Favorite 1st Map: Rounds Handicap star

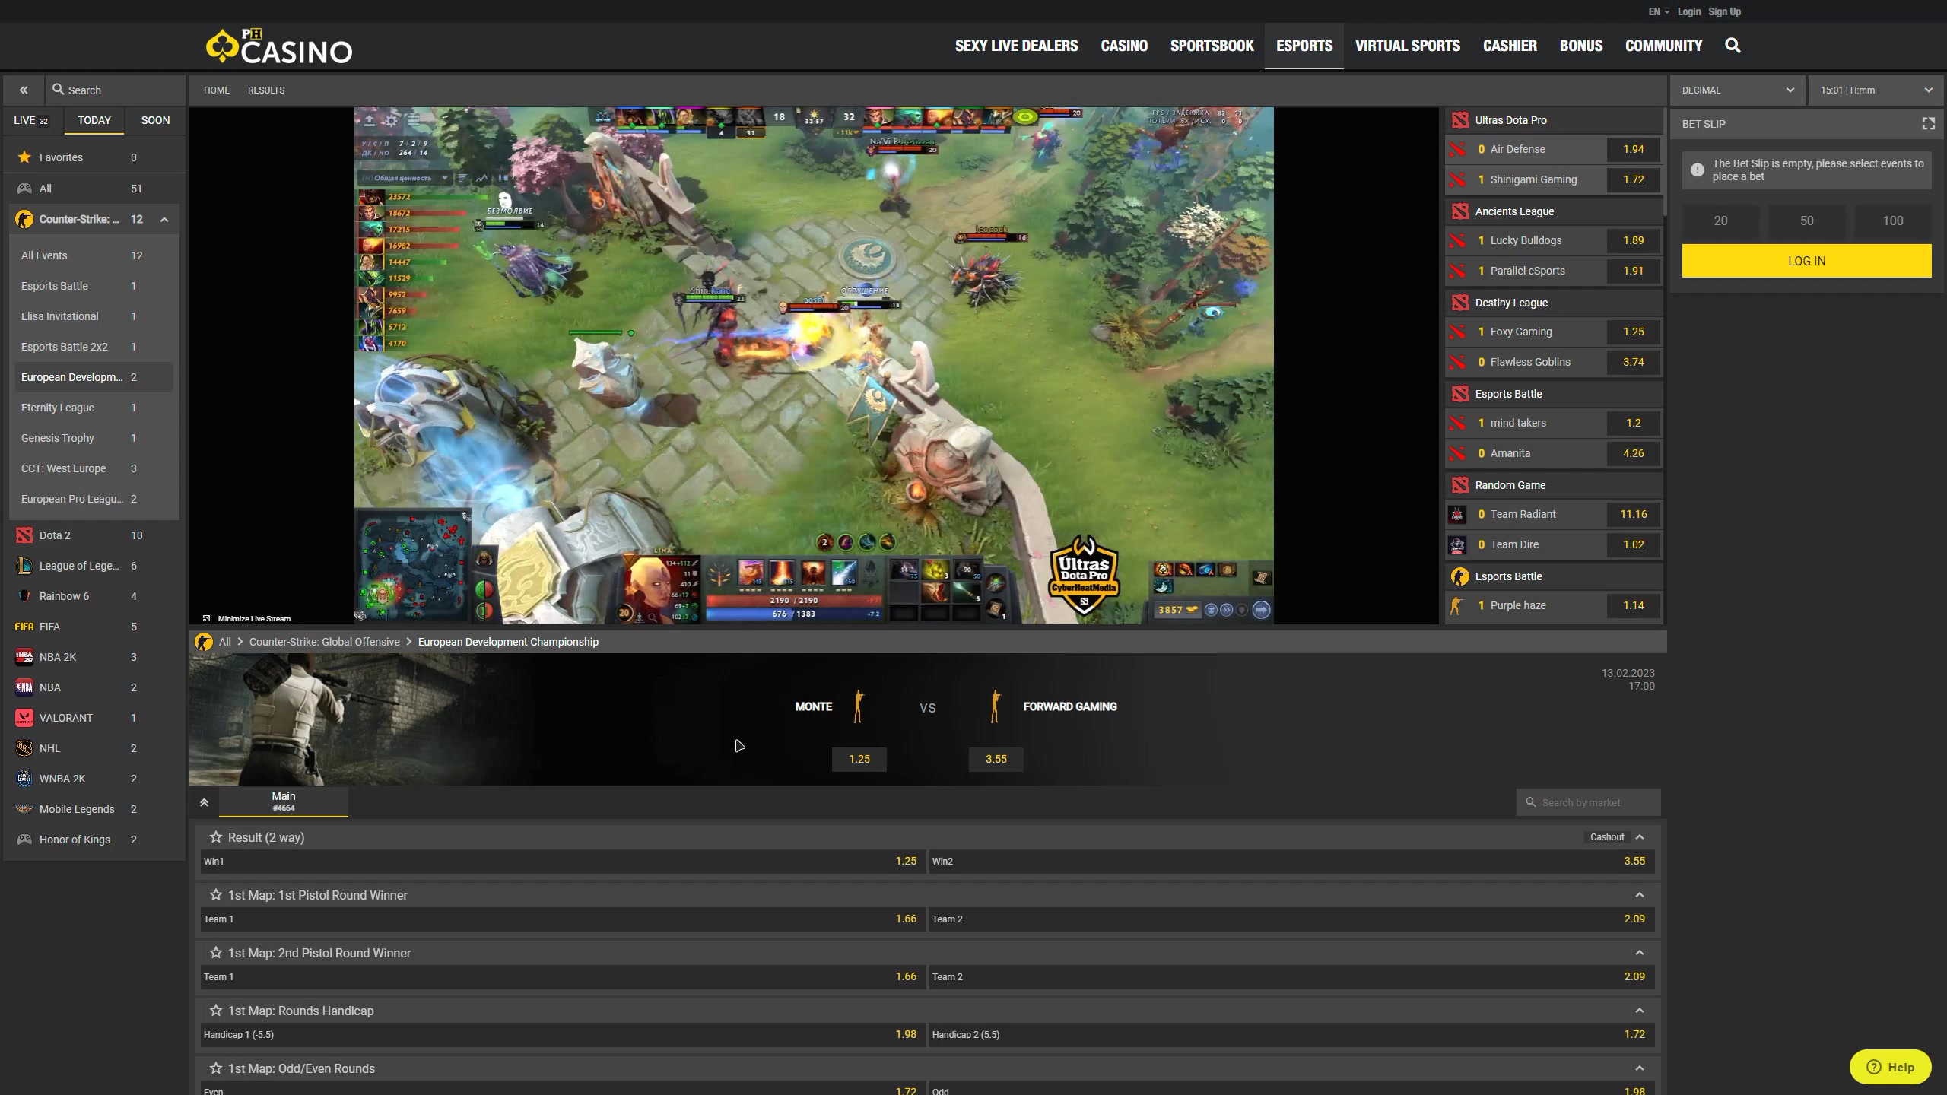[x=216, y=1011]
